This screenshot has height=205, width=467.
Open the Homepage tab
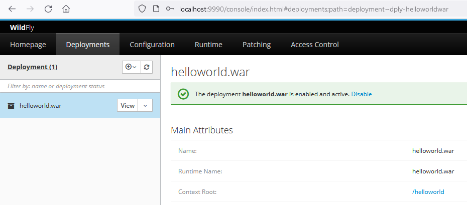point(28,45)
